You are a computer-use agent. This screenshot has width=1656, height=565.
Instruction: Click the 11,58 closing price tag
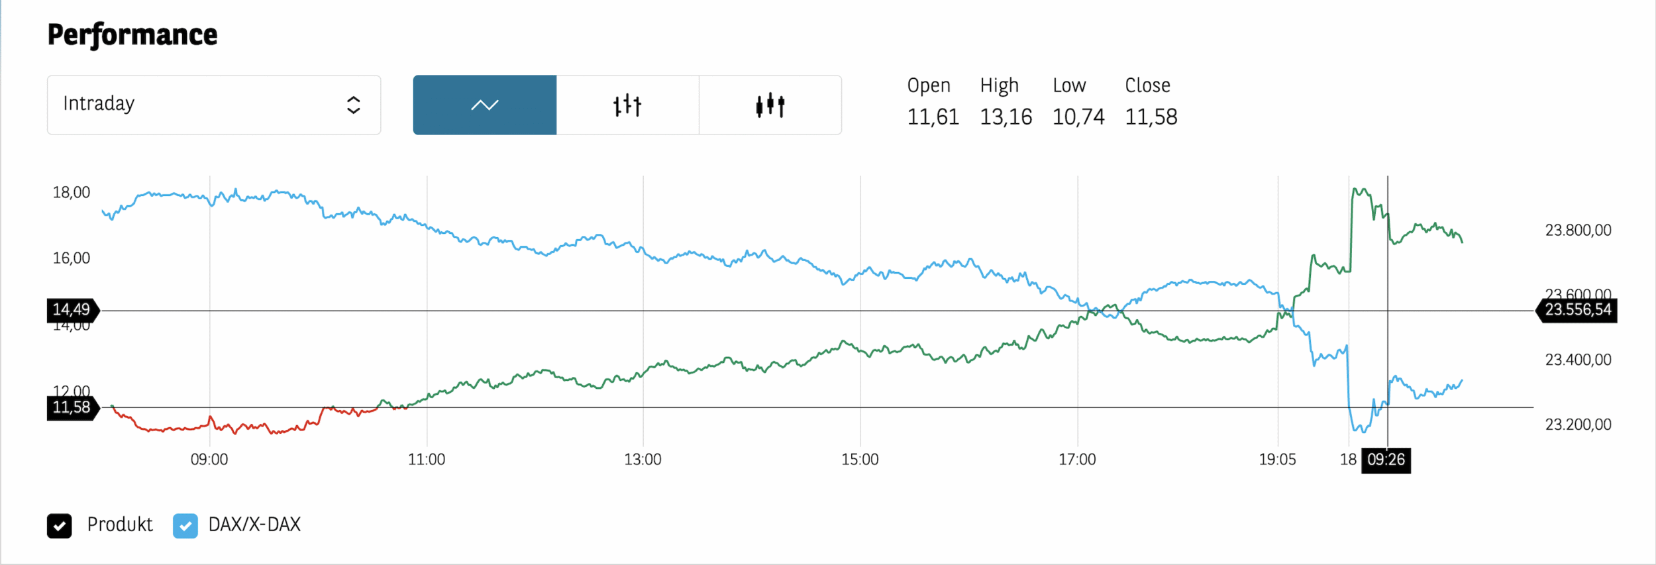point(72,407)
